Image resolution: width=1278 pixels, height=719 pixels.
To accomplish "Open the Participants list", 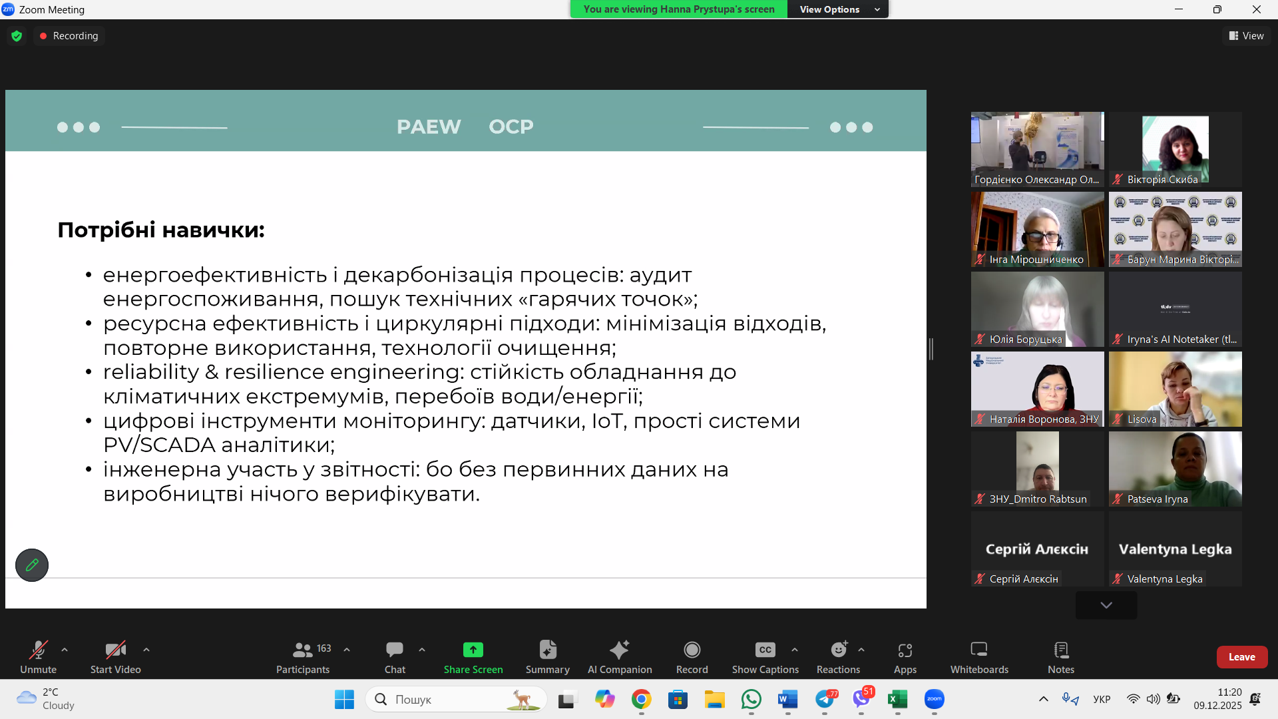I will [x=303, y=656].
